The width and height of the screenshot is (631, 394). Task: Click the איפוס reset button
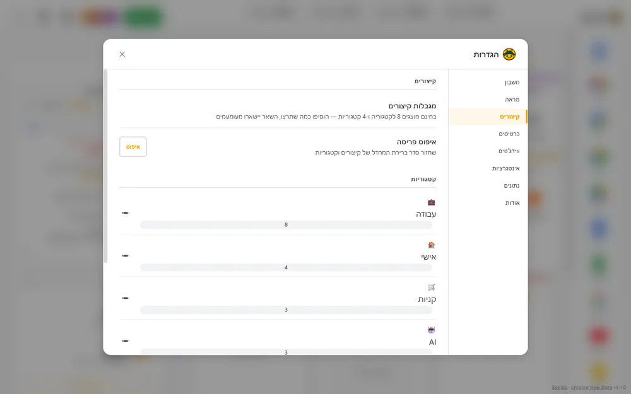[x=133, y=147]
